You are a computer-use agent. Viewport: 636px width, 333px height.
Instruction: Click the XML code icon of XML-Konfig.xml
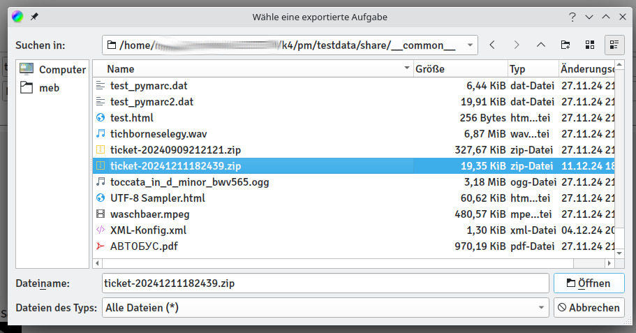pyautogui.click(x=101, y=230)
